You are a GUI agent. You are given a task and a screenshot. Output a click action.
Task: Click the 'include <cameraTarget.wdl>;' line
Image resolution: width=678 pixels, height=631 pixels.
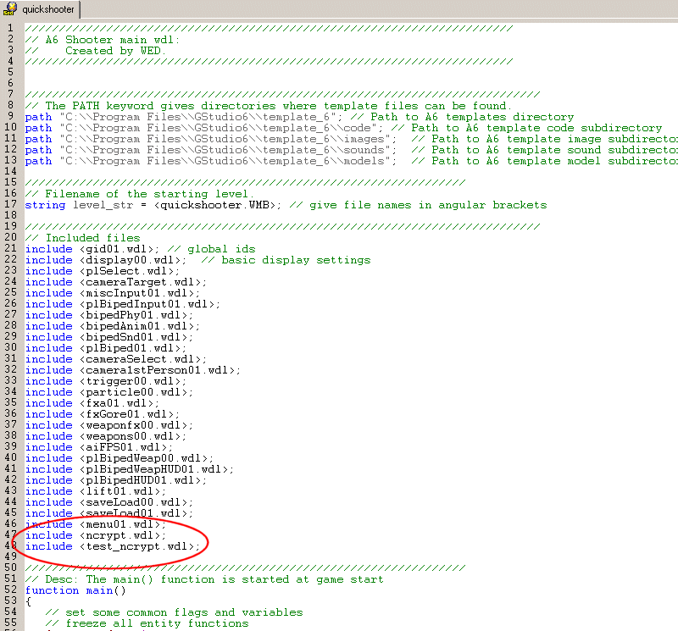[116, 282]
